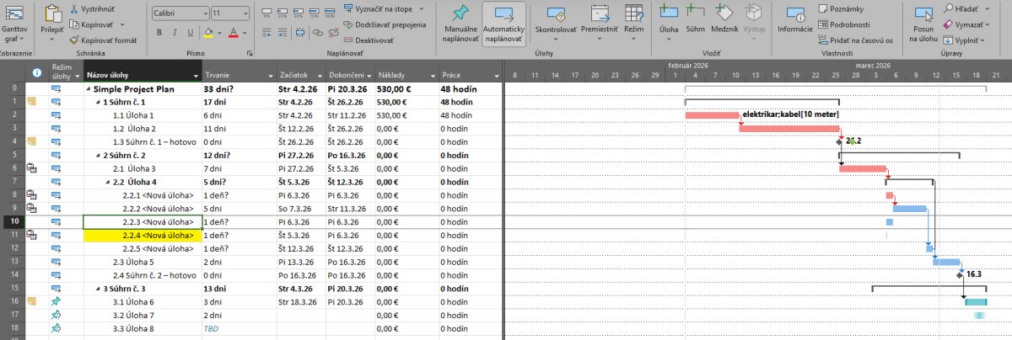Toggle bold formatting B

(159, 33)
